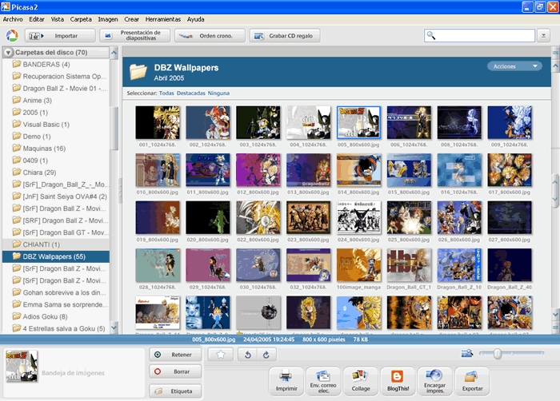The image size is (560, 401).
Task: Select the Maquinas (16) folder
Action: (56, 149)
